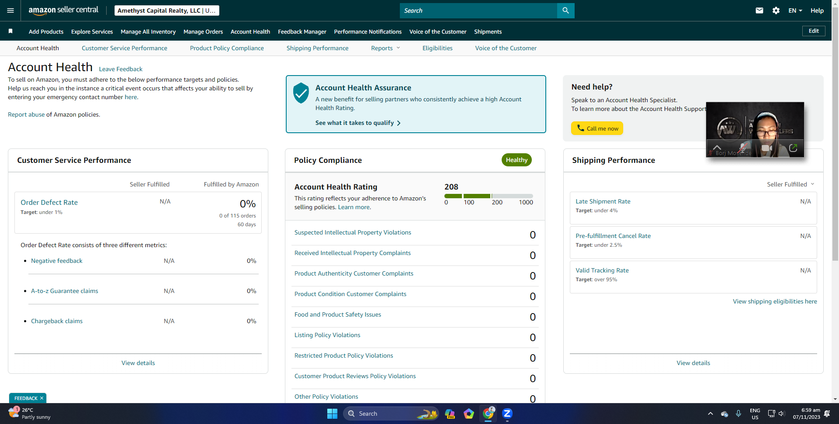Open the Learn more link under Account Health Rating
The image size is (839, 424).
[354, 207]
